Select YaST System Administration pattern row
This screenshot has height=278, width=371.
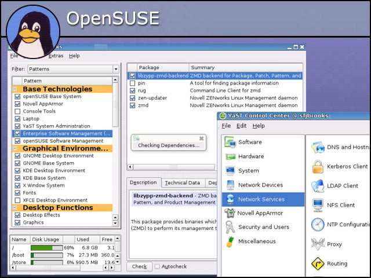[62, 126]
